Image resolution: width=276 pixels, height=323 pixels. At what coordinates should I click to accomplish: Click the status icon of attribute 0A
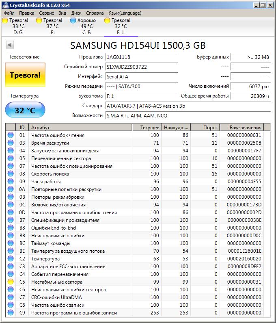tap(11, 189)
